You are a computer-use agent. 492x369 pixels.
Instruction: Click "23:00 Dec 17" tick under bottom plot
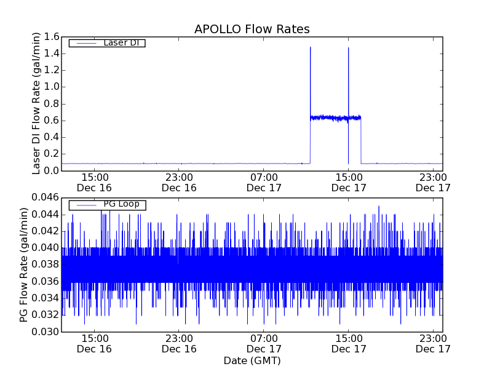click(432, 343)
